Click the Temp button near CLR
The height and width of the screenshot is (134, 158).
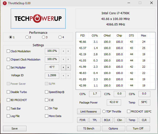(132, 120)
